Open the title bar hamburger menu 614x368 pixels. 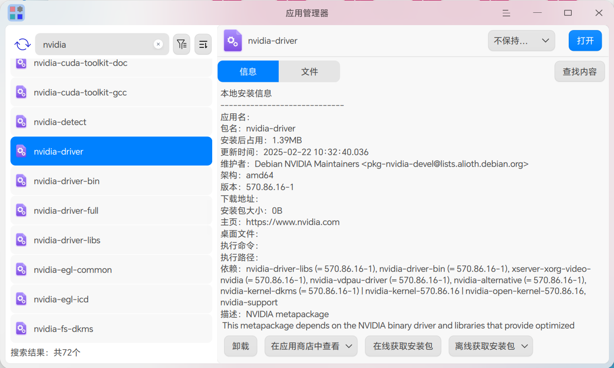(x=506, y=13)
